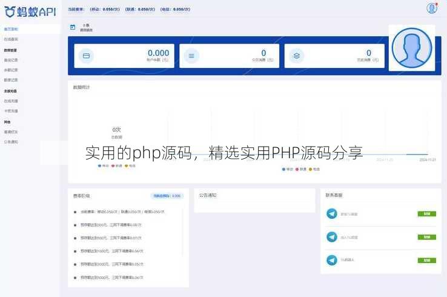Open 卡密充值 in the sidebar
Viewport: 447px width, 297px height.
[x=11, y=111]
